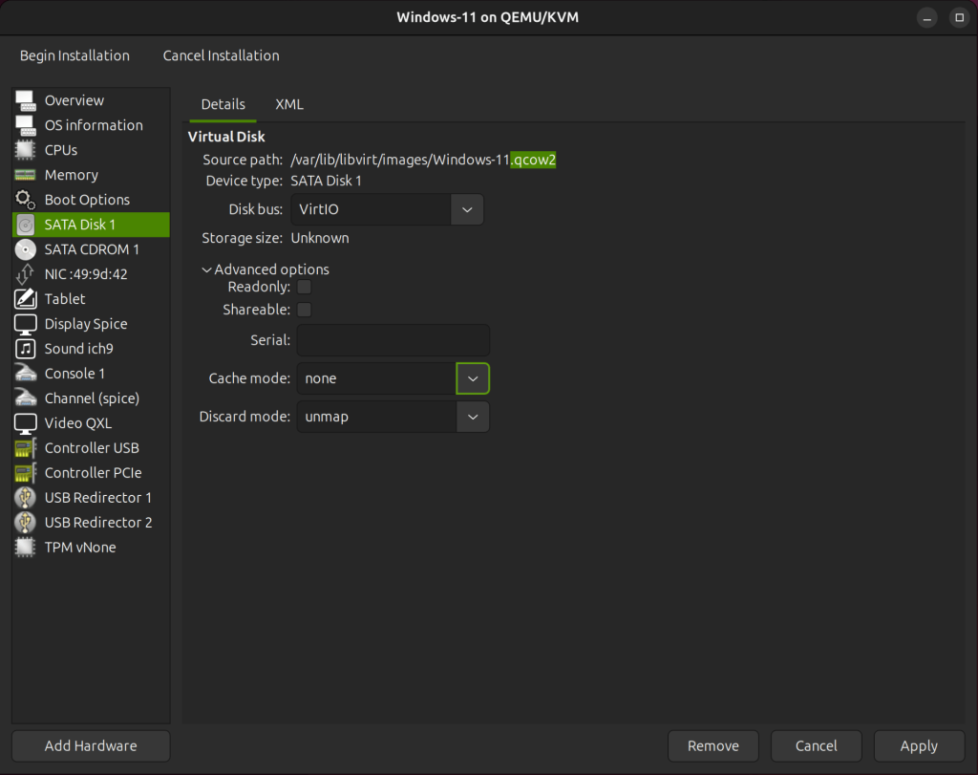This screenshot has width=978, height=775.
Task: Click inside the Serial input field
Action: 393,340
